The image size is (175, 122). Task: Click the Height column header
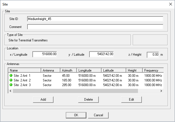click(x=134, y=70)
